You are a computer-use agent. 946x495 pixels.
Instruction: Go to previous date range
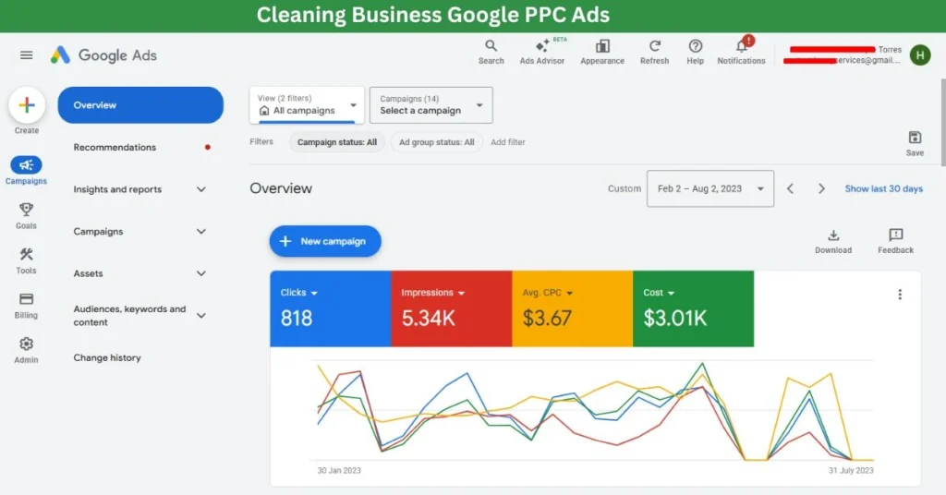coord(791,188)
